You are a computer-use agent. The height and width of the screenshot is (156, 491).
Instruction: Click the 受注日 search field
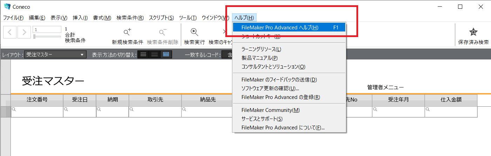click(x=80, y=112)
